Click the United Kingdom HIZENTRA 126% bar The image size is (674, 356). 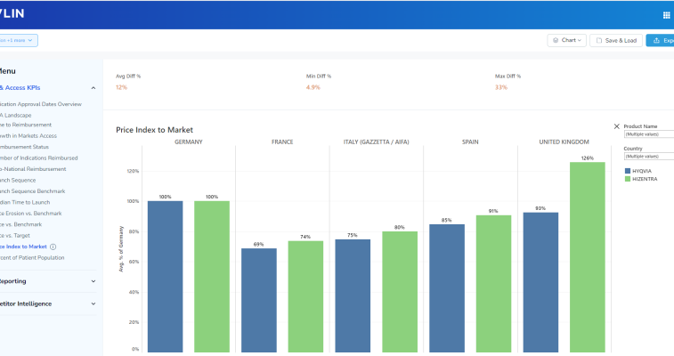587,258
